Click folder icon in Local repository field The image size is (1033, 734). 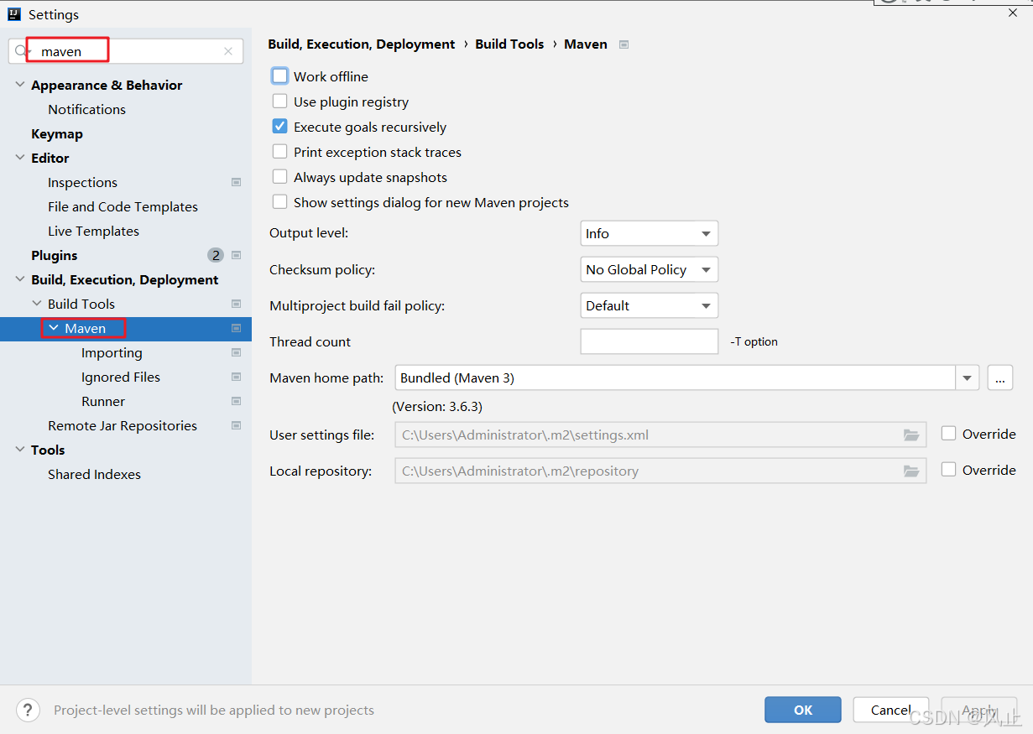[911, 471]
